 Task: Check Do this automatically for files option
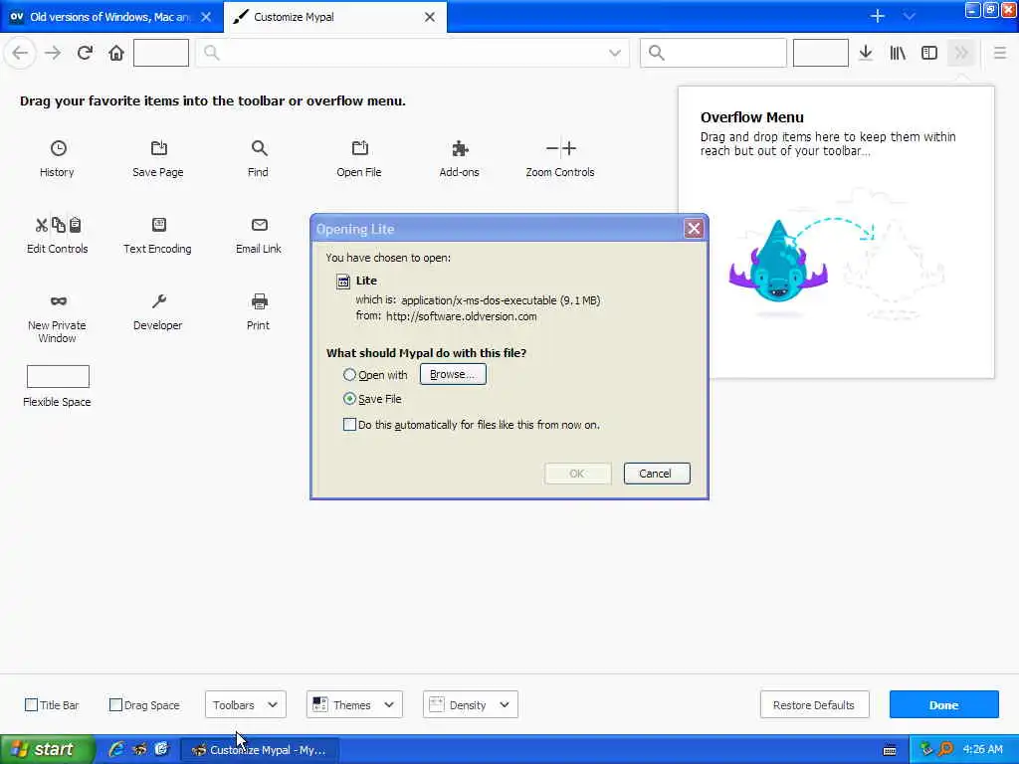[x=349, y=425]
